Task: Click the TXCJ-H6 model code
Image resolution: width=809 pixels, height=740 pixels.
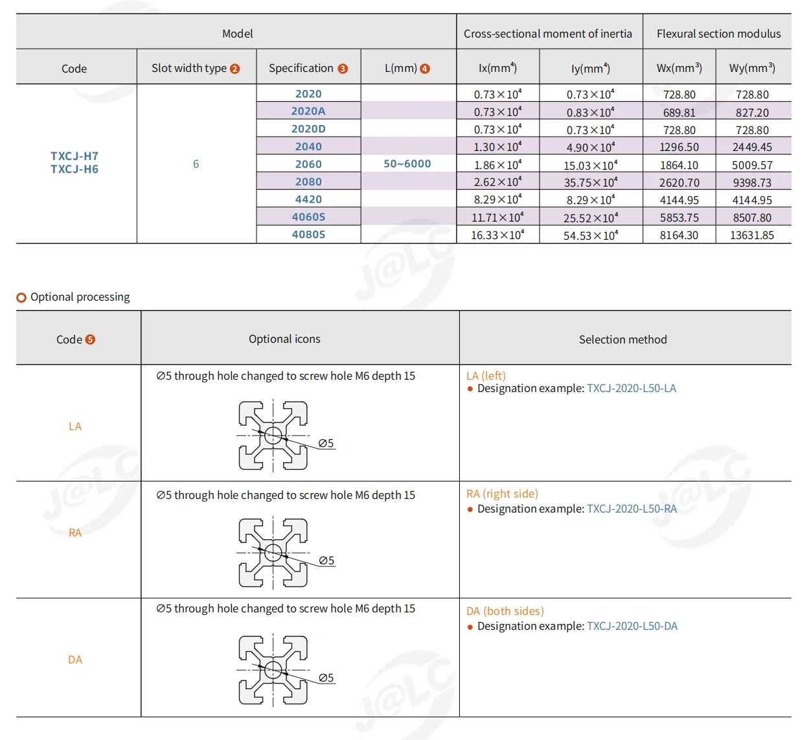Action: [x=74, y=169]
